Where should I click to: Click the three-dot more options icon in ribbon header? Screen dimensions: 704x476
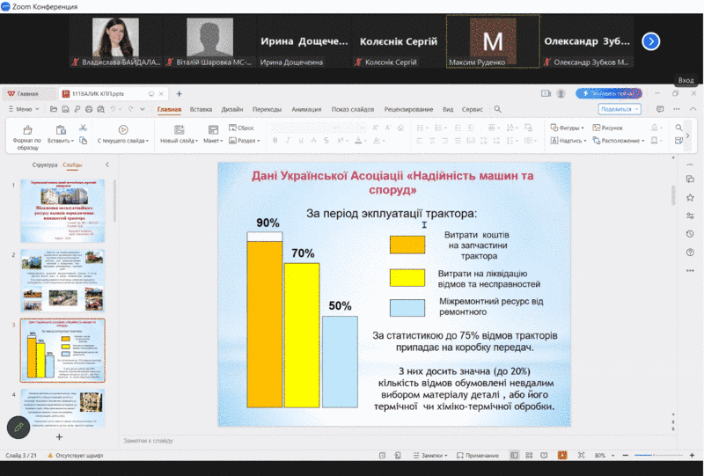[677, 109]
